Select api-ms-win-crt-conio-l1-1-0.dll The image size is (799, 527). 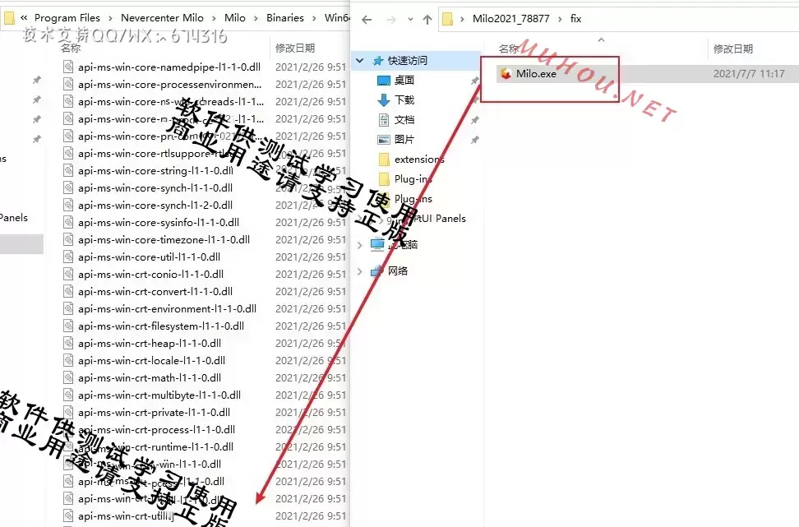point(150,275)
